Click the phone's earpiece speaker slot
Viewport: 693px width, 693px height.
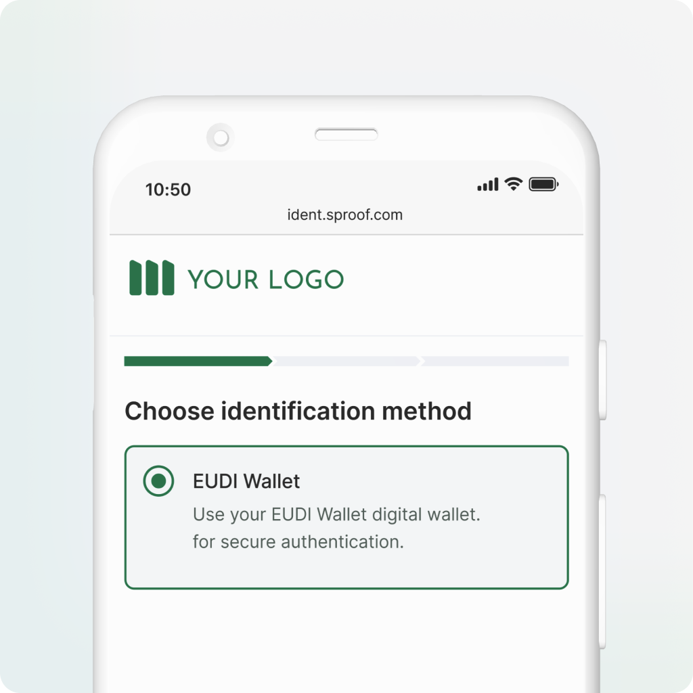346,135
